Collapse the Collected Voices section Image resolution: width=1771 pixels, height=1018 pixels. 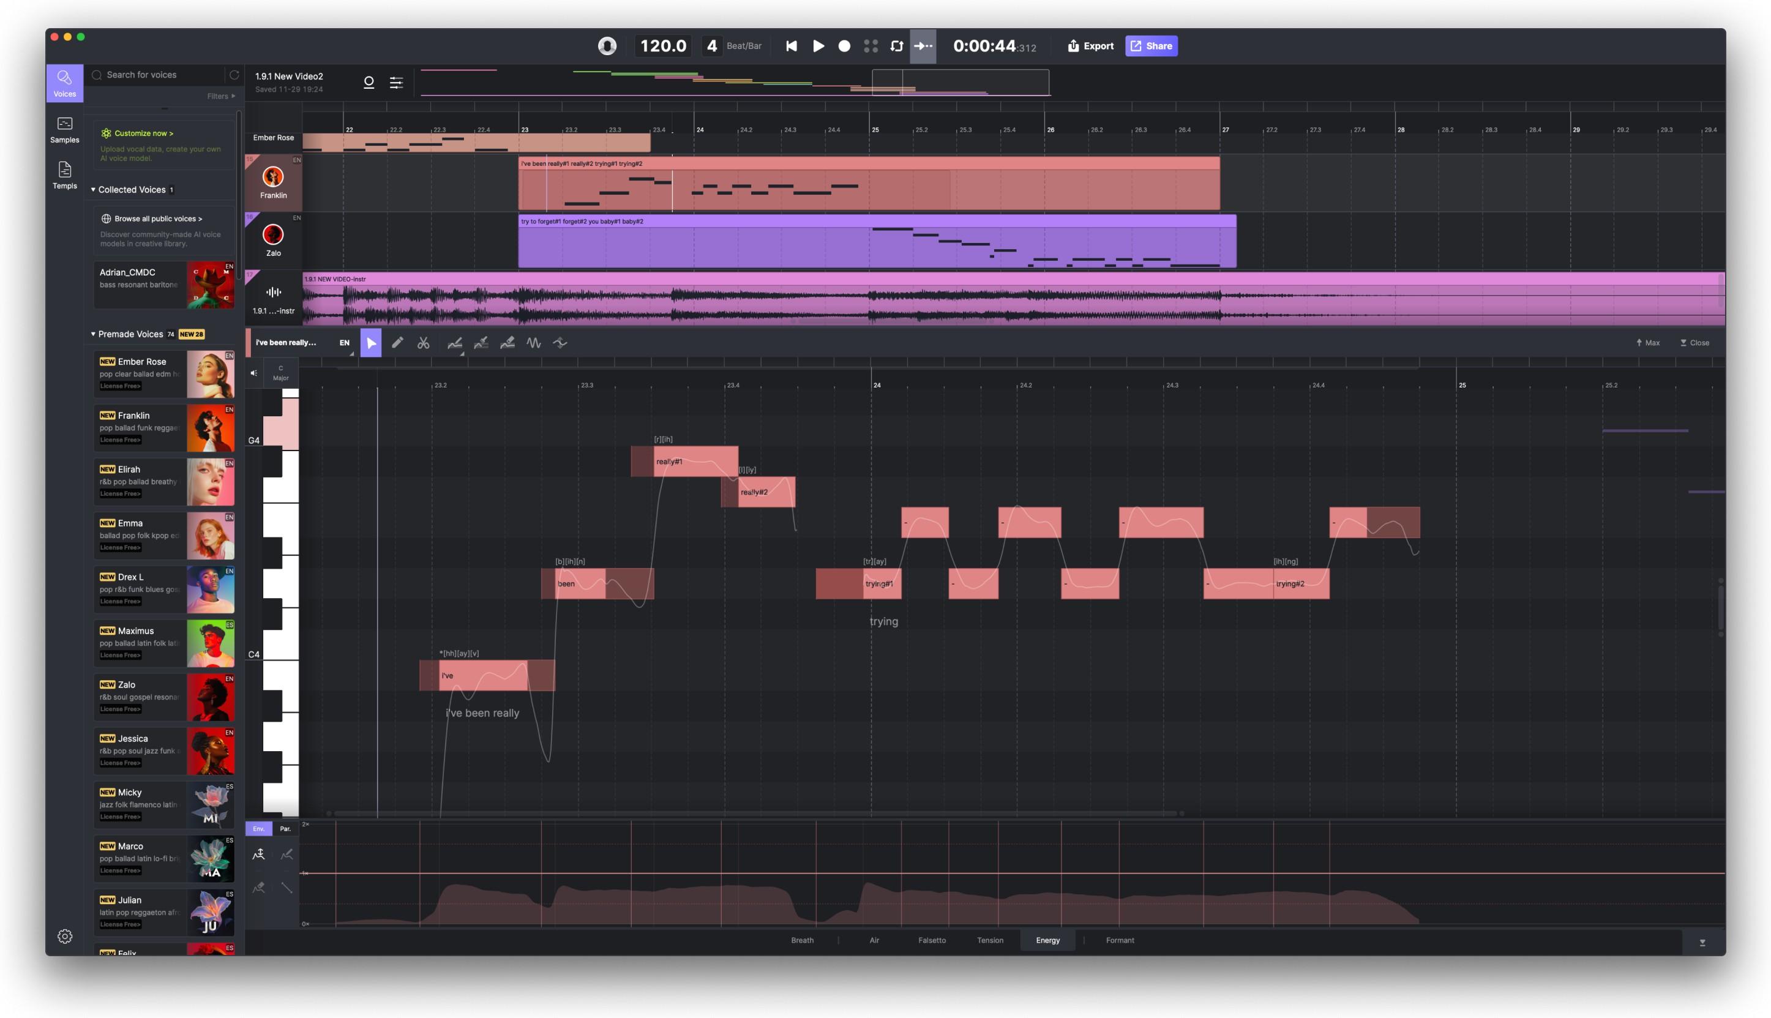coord(94,190)
